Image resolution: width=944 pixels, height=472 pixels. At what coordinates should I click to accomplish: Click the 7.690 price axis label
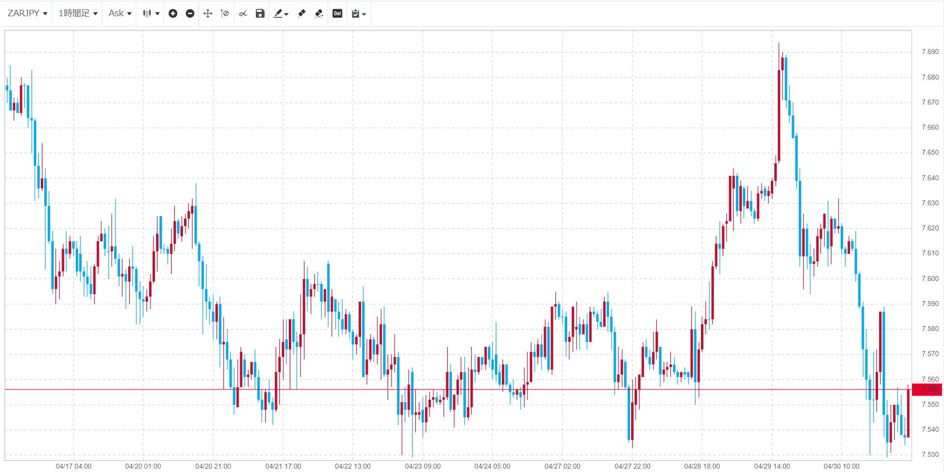pos(930,52)
